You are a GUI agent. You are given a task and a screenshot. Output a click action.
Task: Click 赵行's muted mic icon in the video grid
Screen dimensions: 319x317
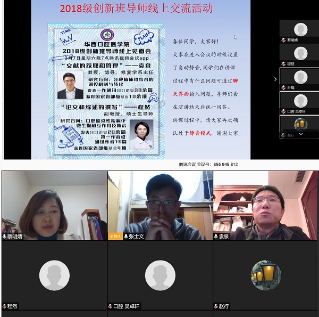[216, 306]
